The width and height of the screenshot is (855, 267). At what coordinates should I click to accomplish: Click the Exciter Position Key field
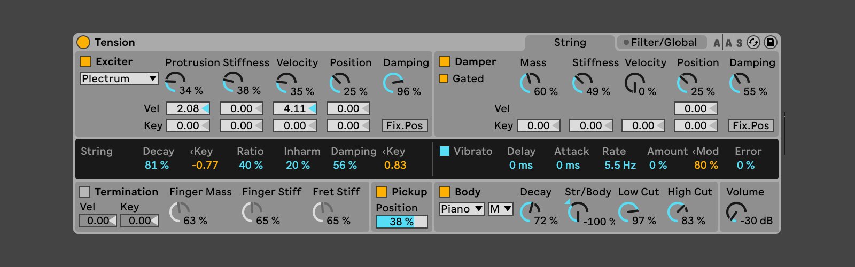(348, 125)
